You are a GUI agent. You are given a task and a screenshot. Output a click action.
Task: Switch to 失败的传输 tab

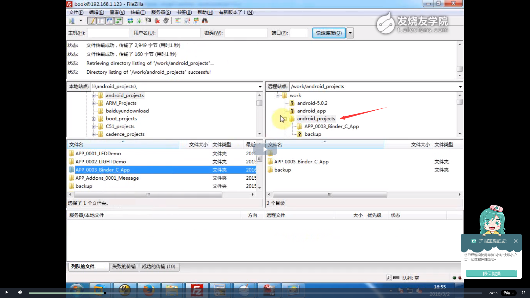(x=124, y=267)
